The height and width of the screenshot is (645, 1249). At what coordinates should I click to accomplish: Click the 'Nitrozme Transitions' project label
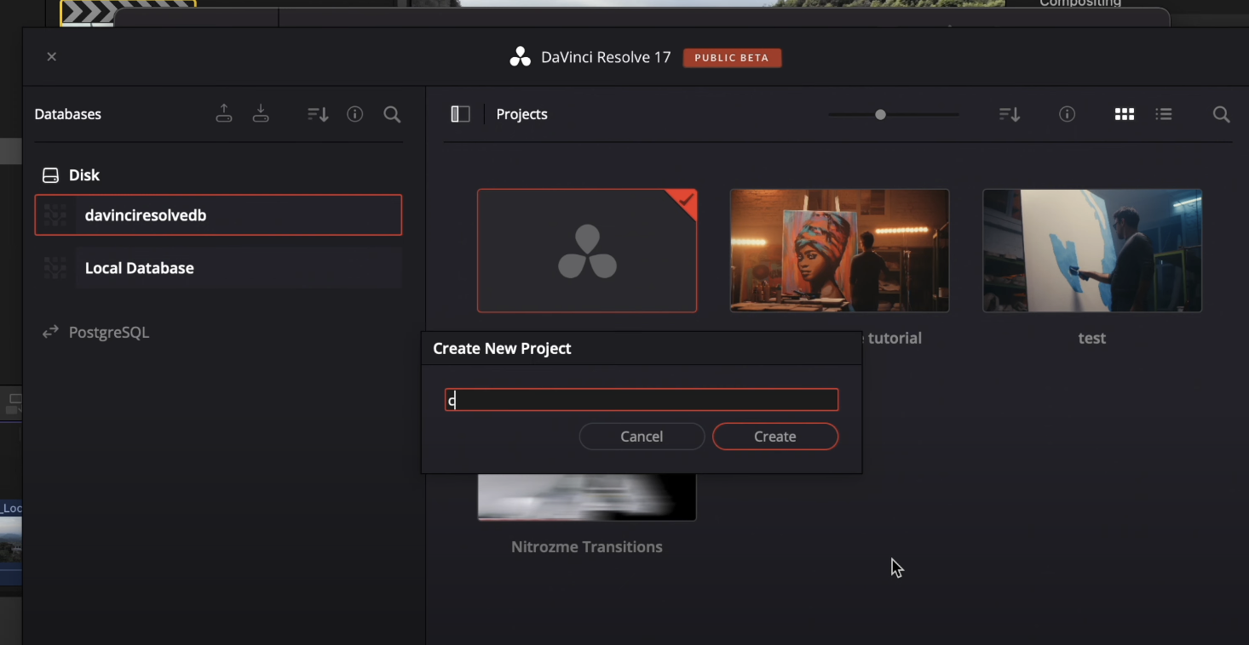pos(587,547)
